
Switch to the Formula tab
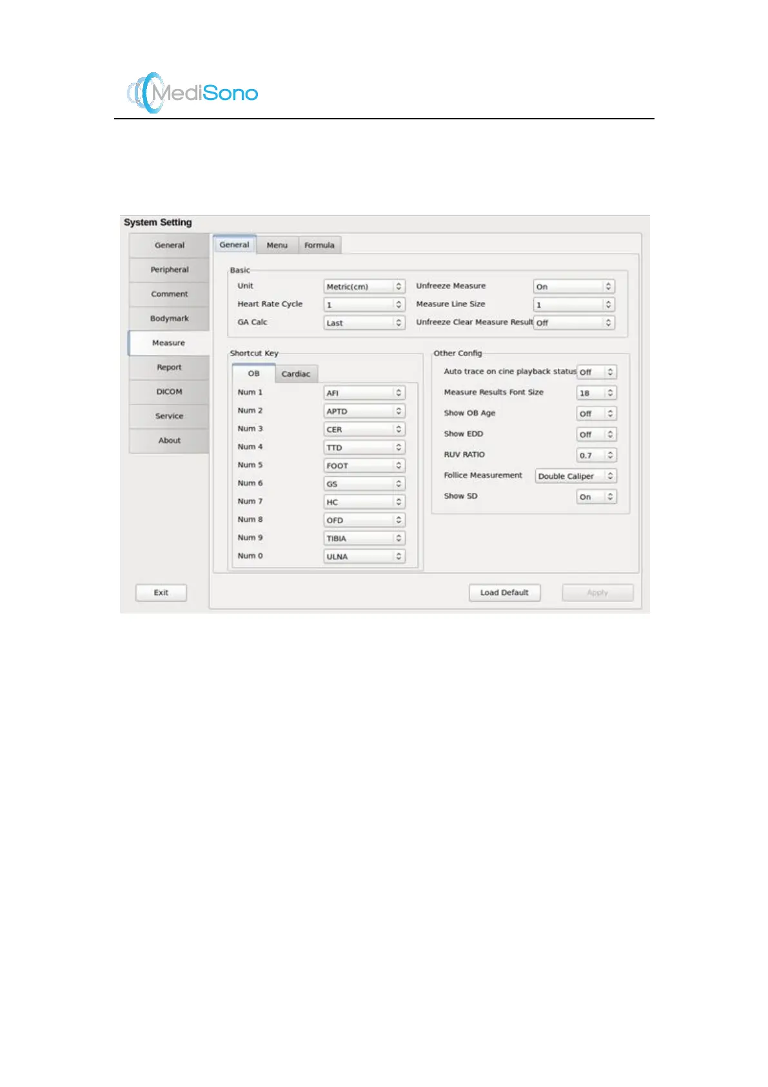(319, 245)
